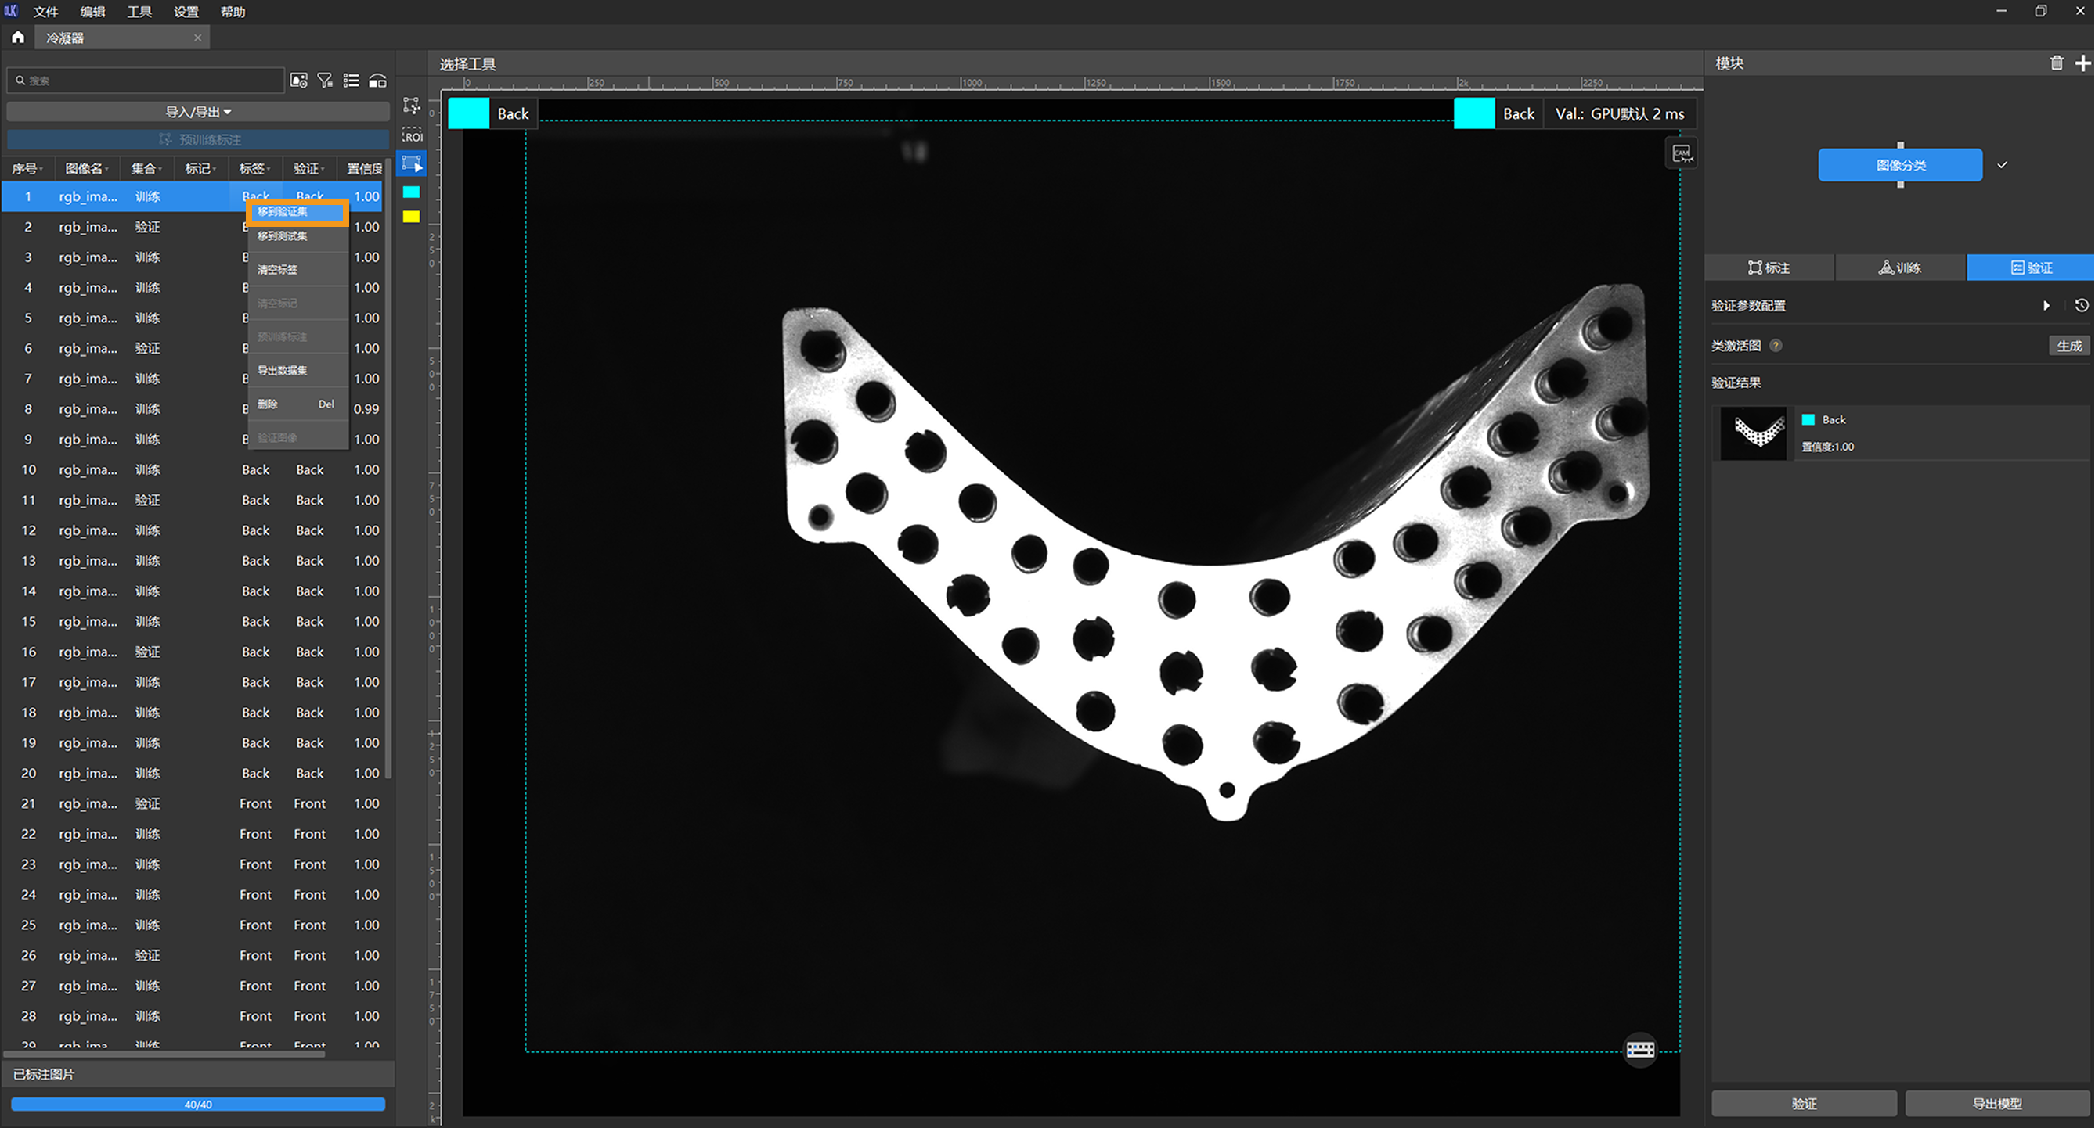Click the home icon
The height and width of the screenshot is (1128, 2095).
(x=18, y=38)
